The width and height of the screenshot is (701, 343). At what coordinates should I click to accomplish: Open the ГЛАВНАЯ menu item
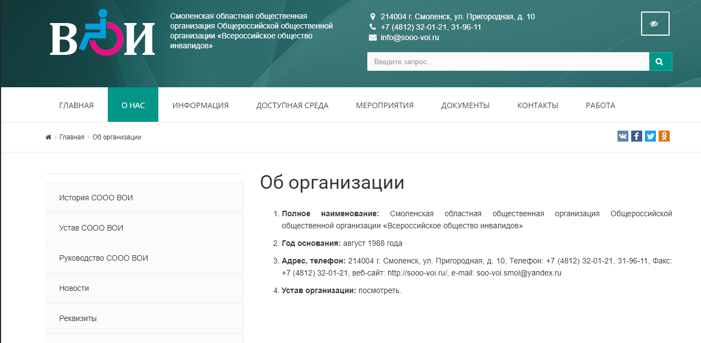point(76,105)
